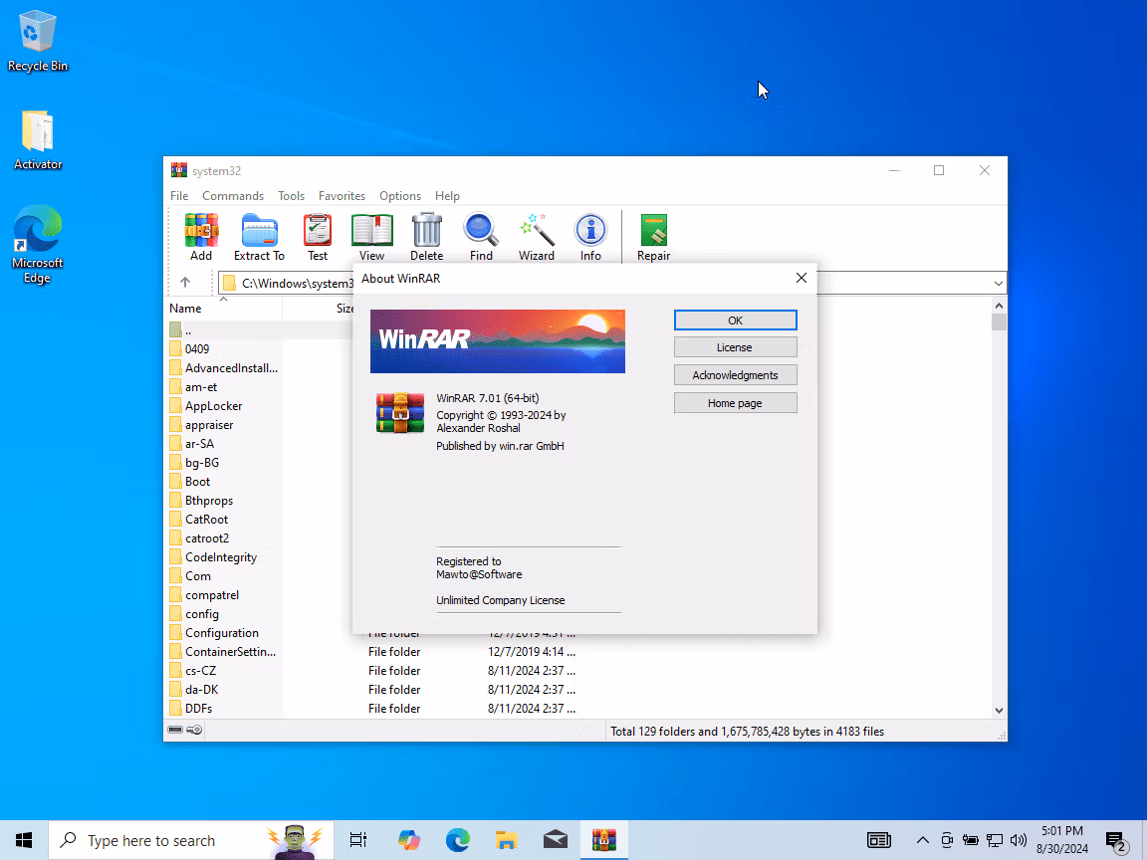Select the bg-BG folder

194,463
